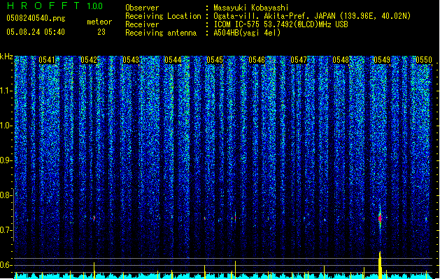
Task: Click the HROFFT program title
Action: pos(43,6)
